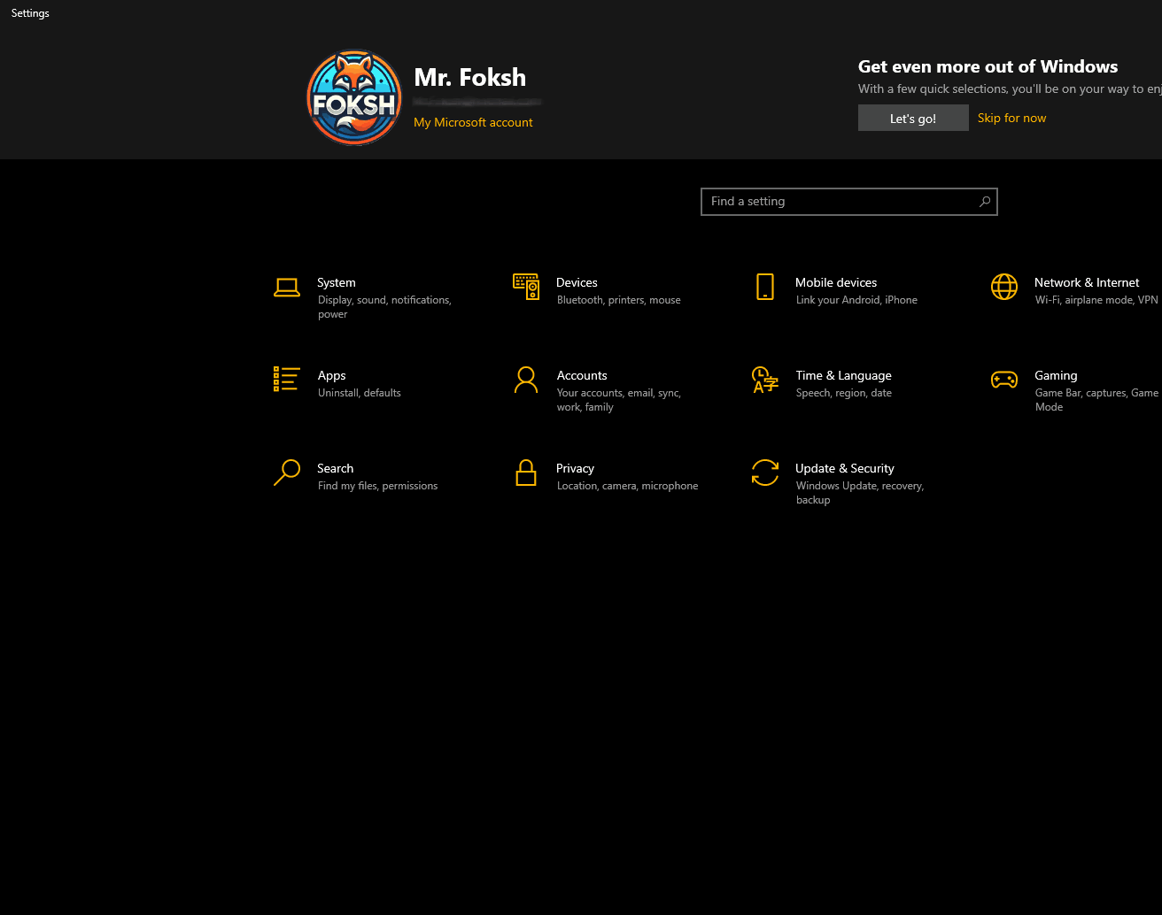This screenshot has width=1162, height=915.
Task: Click 'Find my files, permissions' description
Action: [x=378, y=486]
